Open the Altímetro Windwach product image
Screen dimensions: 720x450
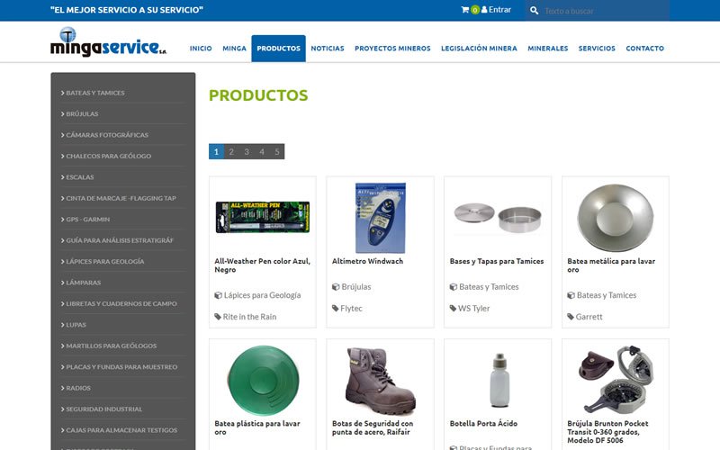point(380,217)
